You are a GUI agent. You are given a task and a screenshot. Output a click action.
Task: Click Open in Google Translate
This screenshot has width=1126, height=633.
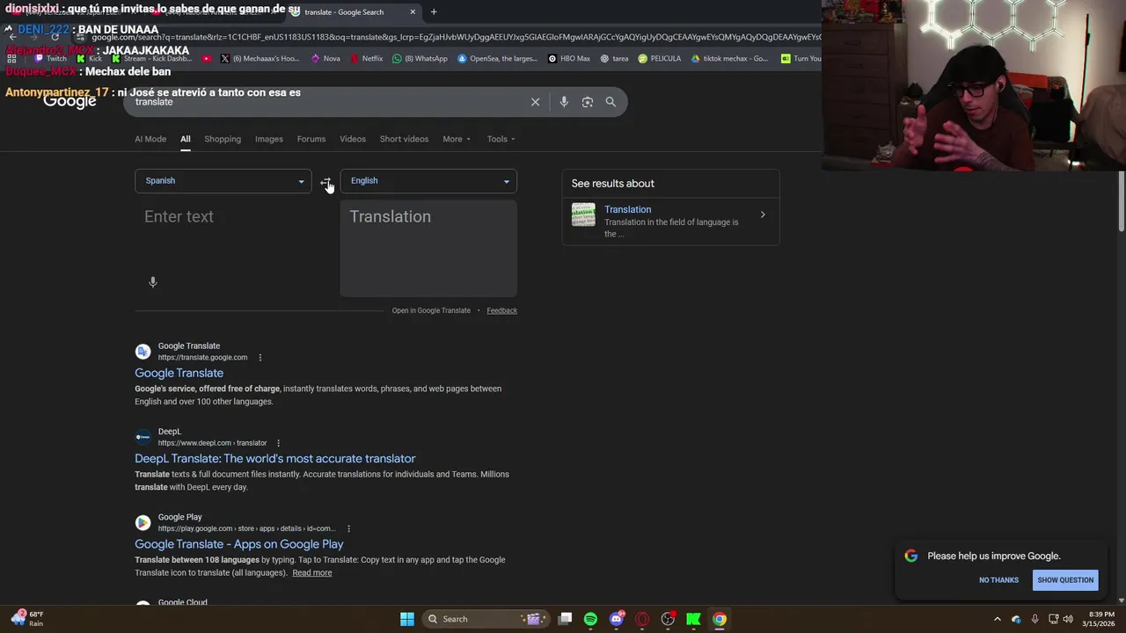click(431, 310)
